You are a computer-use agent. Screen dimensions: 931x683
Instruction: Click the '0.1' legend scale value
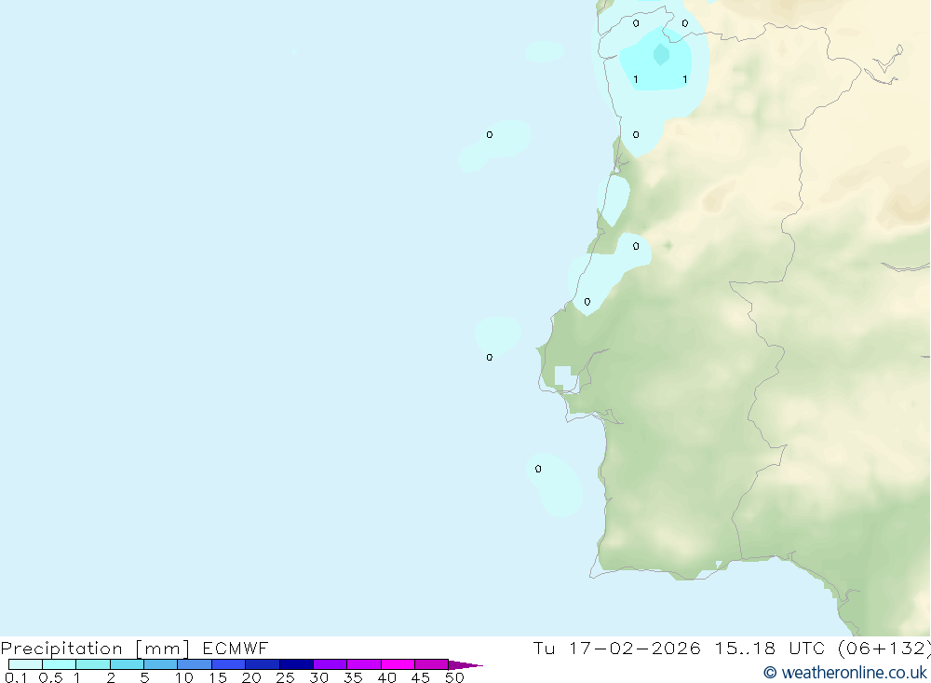(16, 677)
